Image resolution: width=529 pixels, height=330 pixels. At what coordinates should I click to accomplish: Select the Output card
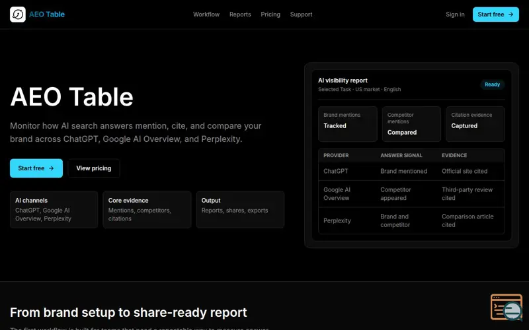coord(240,209)
